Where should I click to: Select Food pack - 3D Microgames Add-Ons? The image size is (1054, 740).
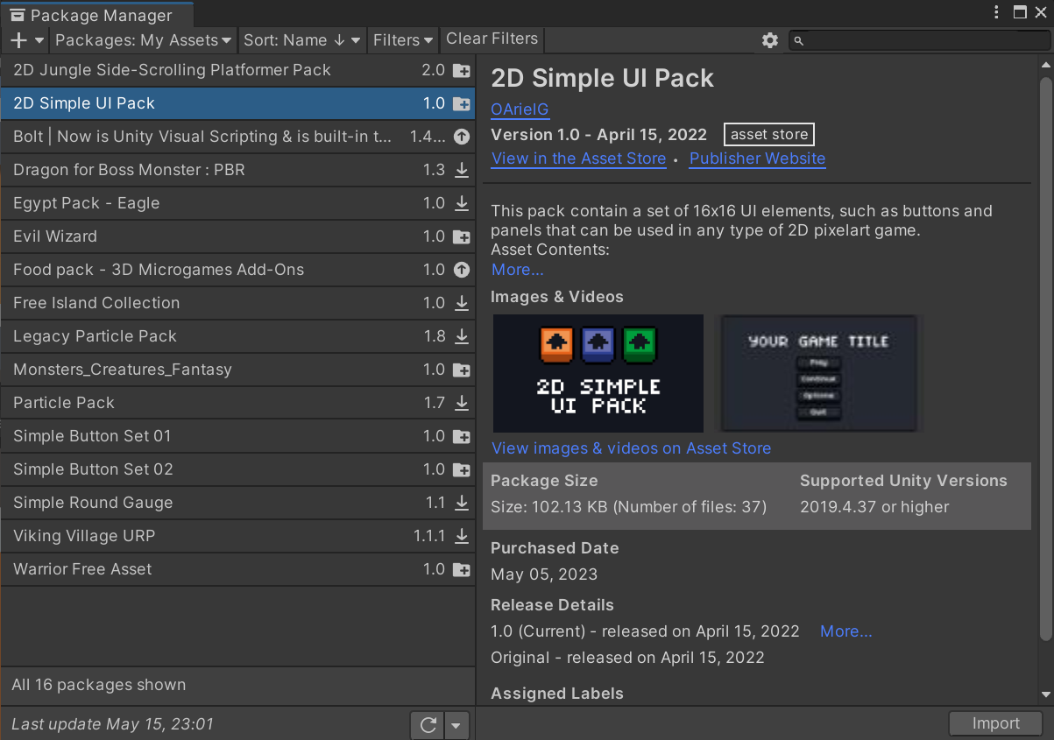237,270
